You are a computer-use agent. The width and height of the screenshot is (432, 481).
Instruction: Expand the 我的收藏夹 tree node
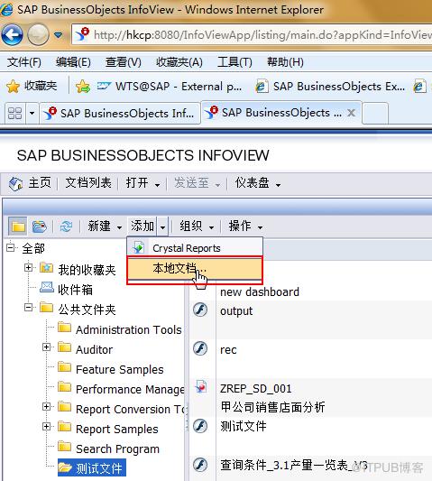point(28,268)
